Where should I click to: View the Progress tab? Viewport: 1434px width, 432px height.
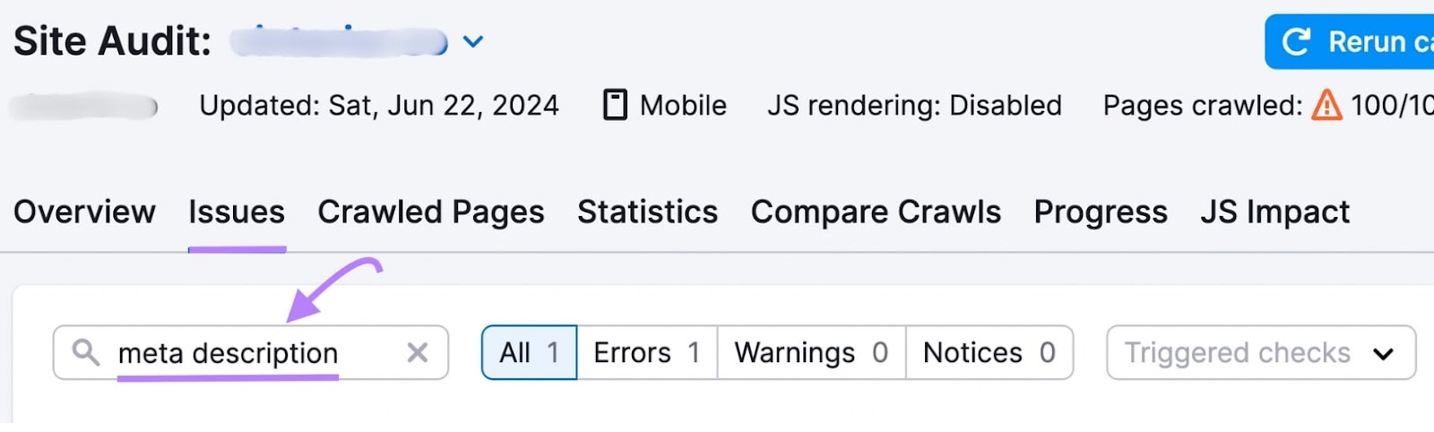click(x=1101, y=212)
